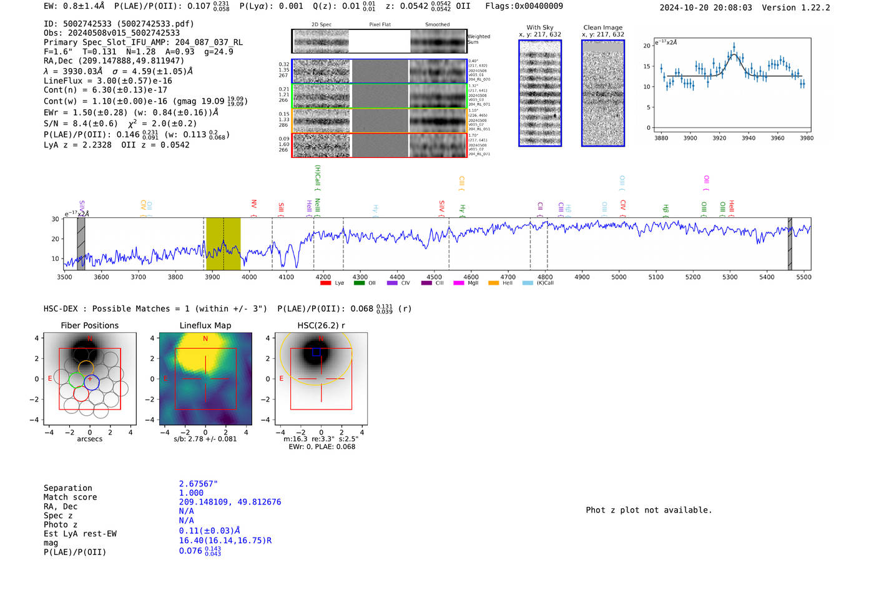The width and height of the screenshot is (874, 595).
Task: Select the green-bordered 2D spectrum row
Action: [x=379, y=96]
